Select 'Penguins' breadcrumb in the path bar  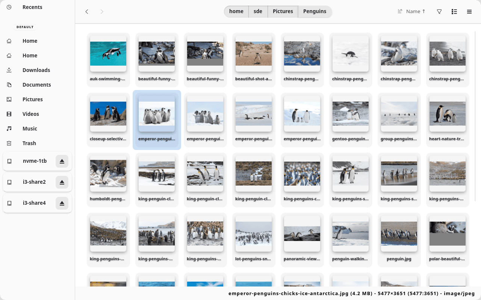[315, 12]
